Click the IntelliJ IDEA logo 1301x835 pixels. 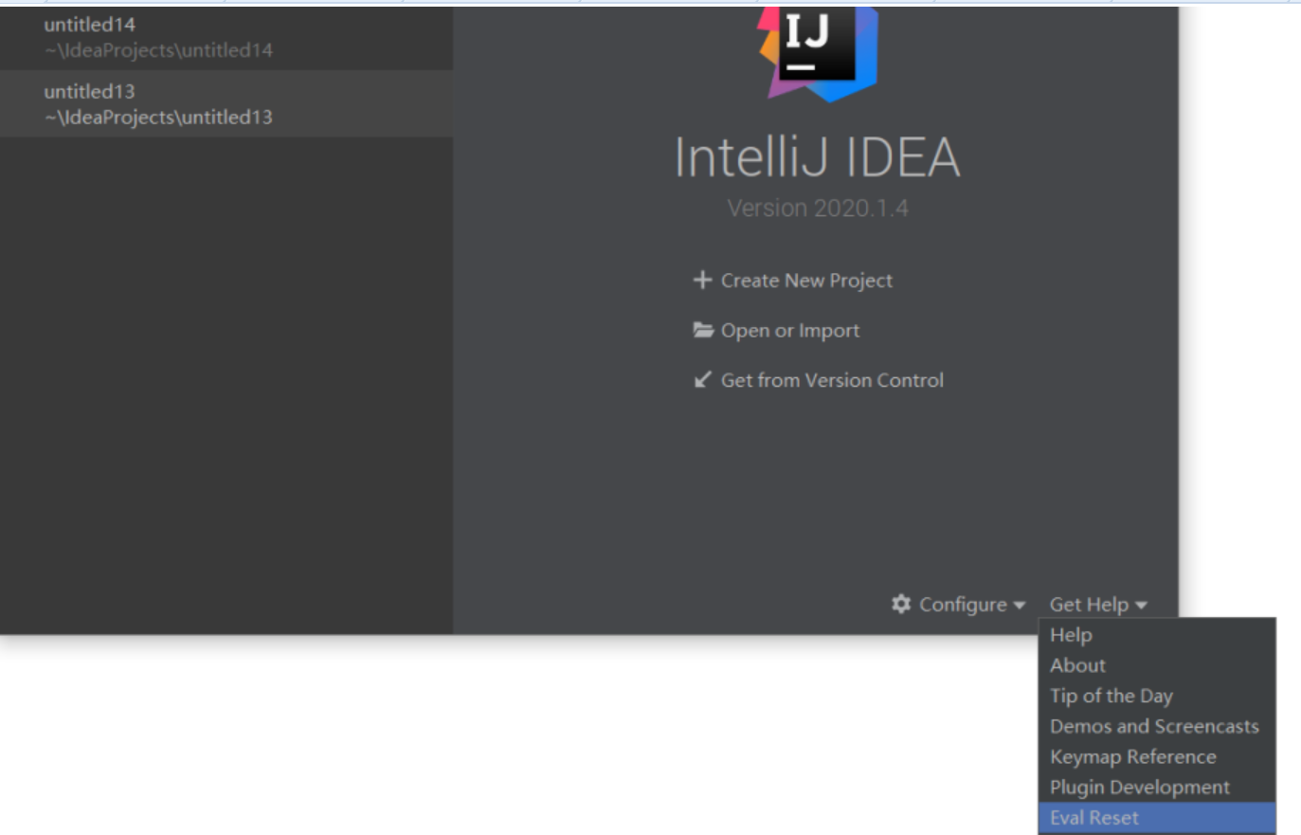tap(817, 54)
